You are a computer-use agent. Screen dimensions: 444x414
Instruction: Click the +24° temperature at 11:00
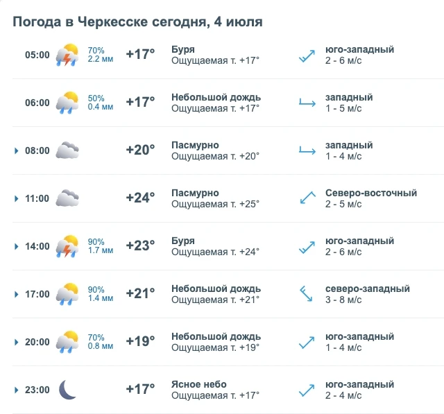pyautogui.click(x=140, y=198)
